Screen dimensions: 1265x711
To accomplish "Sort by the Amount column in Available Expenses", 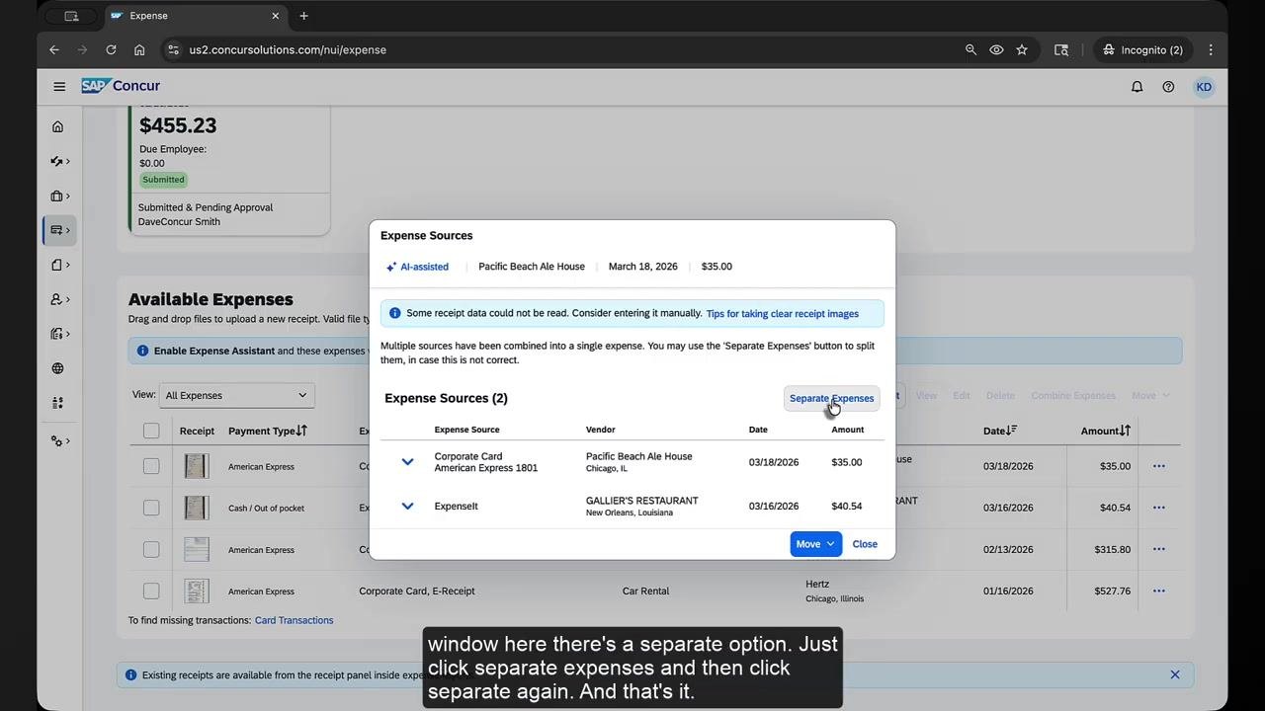I will pos(1106,431).
